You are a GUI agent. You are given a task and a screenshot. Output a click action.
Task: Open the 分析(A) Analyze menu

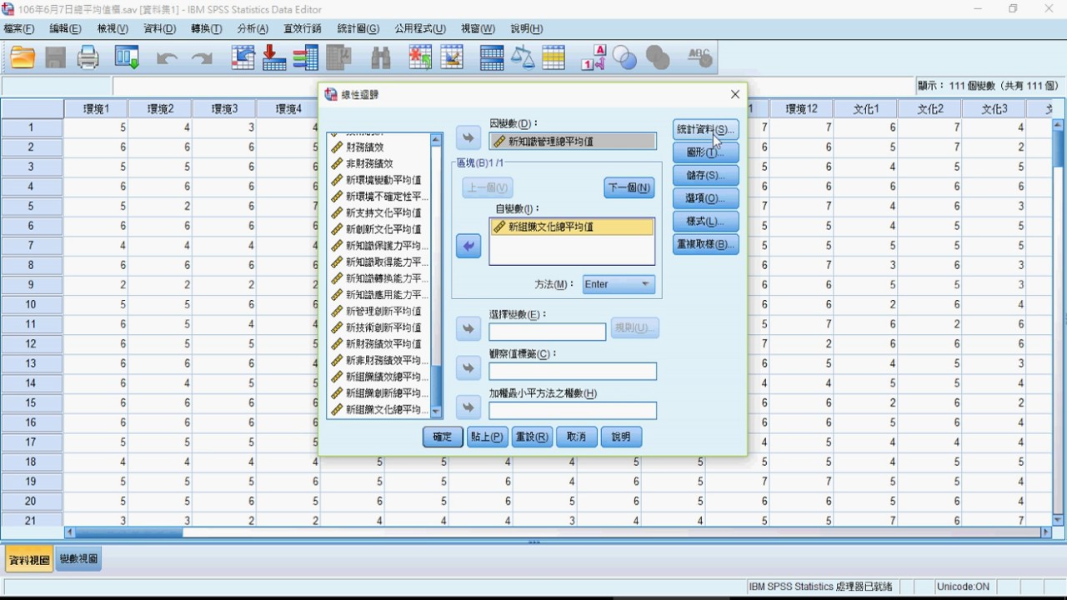[253, 28]
